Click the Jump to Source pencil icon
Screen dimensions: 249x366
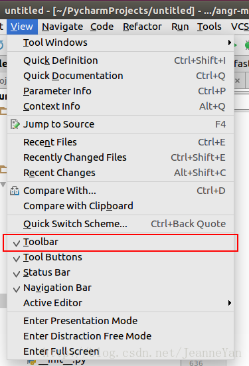click(15, 124)
